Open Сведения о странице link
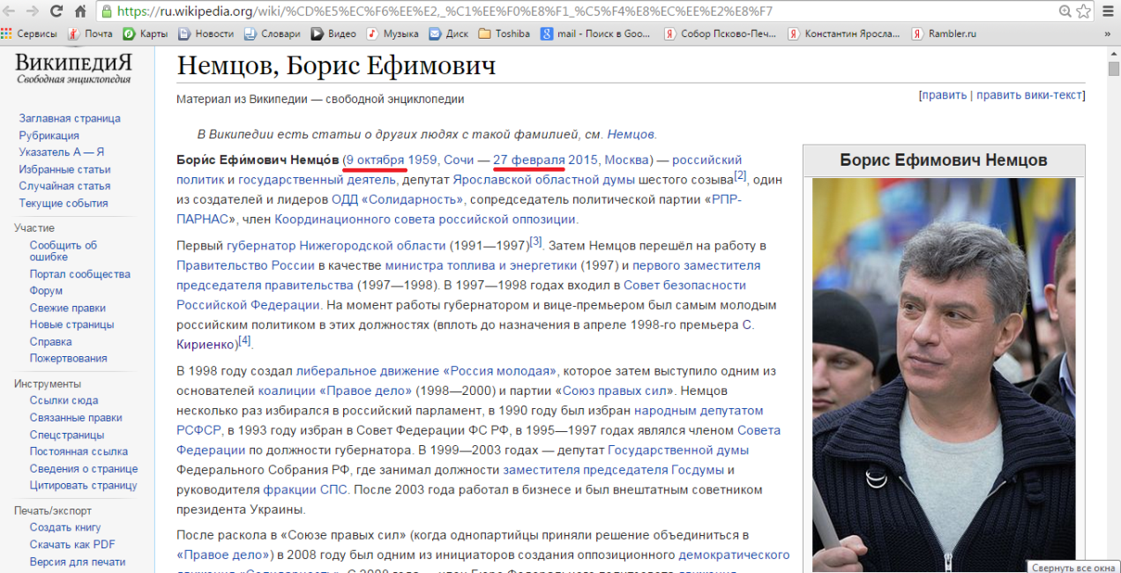The height and width of the screenshot is (573, 1121). click(84, 469)
